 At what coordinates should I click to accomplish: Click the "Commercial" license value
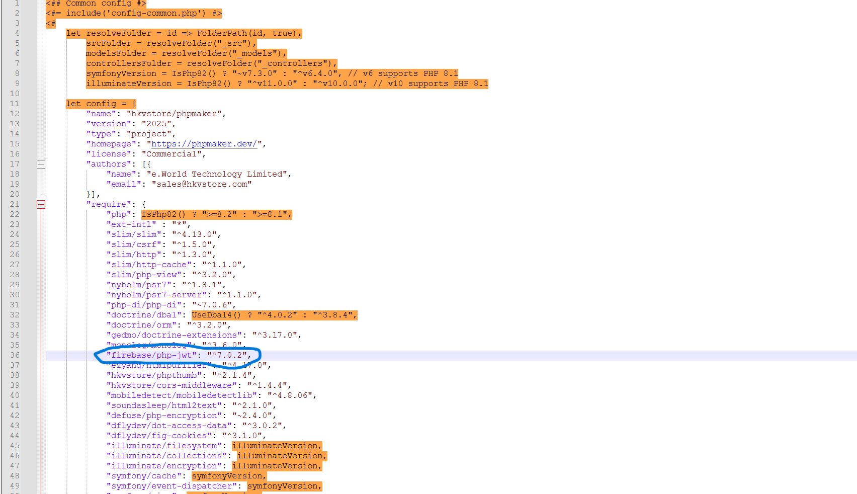(171, 154)
